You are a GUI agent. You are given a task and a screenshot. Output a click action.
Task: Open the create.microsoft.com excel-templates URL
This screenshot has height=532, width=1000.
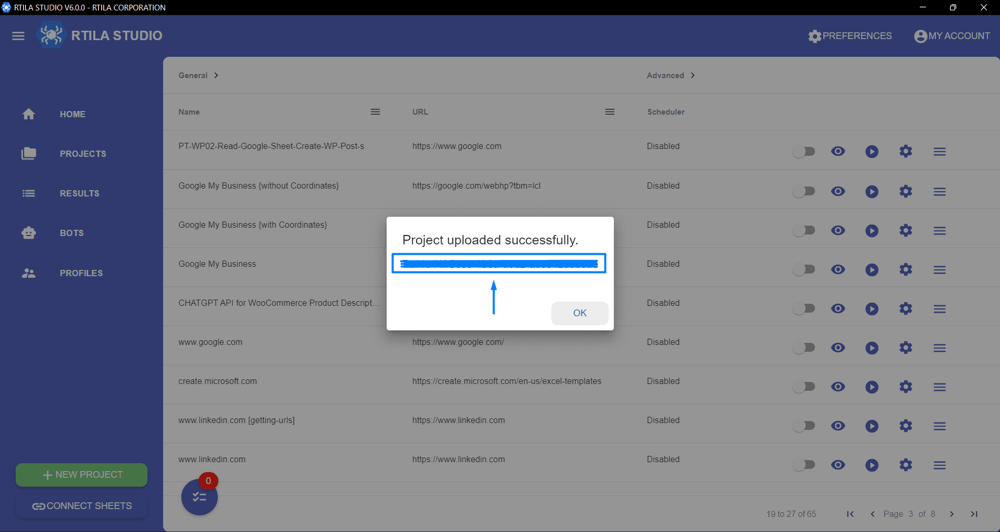[x=507, y=381]
